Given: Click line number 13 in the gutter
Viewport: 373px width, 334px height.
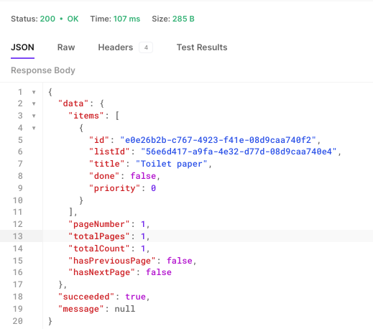Looking at the screenshot, I should pyautogui.click(x=18, y=236).
